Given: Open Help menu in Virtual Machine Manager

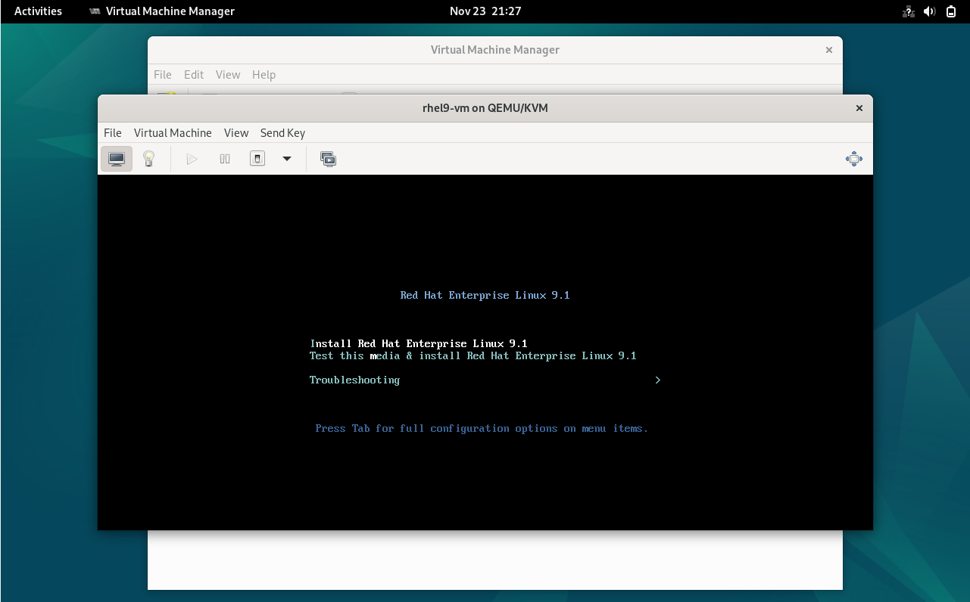Looking at the screenshot, I should click(264, 75).
